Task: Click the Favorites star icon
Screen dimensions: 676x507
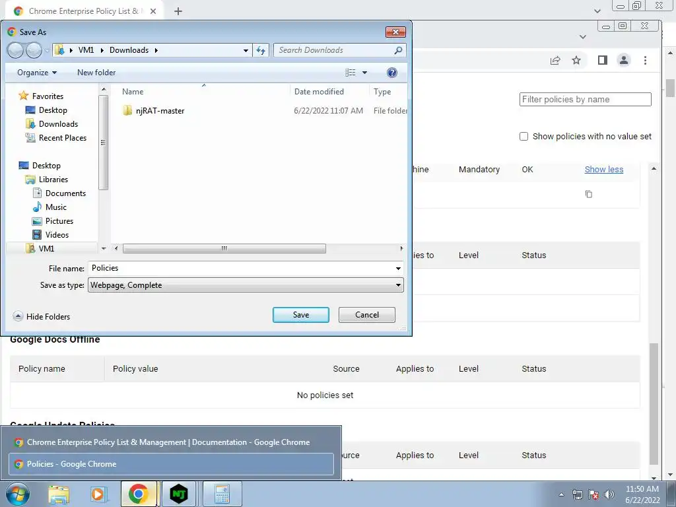Action: pos(24,96)
